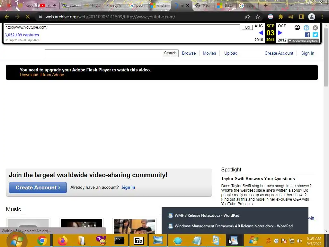Switch to the Reso tab
This screenshot has height=247, width=329.
pyautogui.click(x=26, y=5)
